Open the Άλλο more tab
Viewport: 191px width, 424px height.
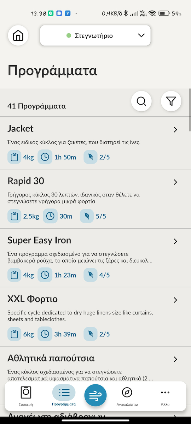(x=165, y=396)
